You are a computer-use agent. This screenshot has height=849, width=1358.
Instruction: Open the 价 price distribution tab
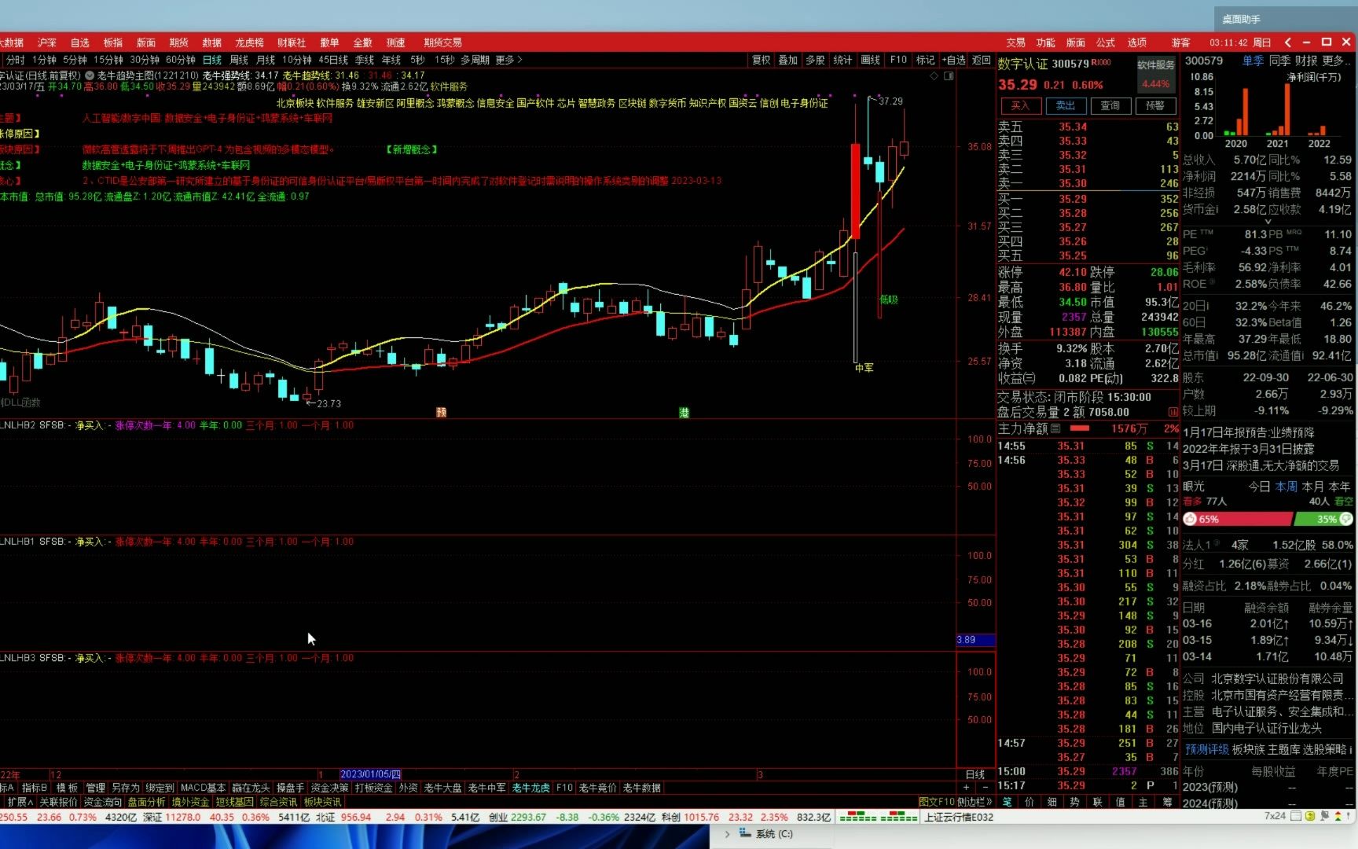(x=1030, y=802)
